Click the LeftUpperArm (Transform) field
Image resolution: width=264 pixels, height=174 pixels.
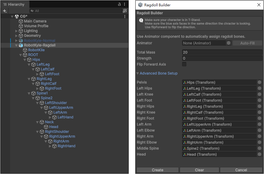tap(220, 124)
